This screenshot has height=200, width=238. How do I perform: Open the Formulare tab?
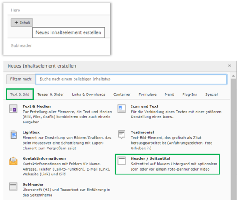click(x=148, y=94)
